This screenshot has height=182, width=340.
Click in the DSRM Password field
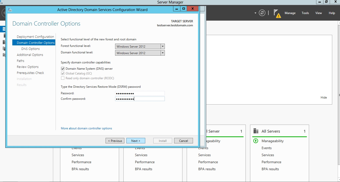(140, 93)
